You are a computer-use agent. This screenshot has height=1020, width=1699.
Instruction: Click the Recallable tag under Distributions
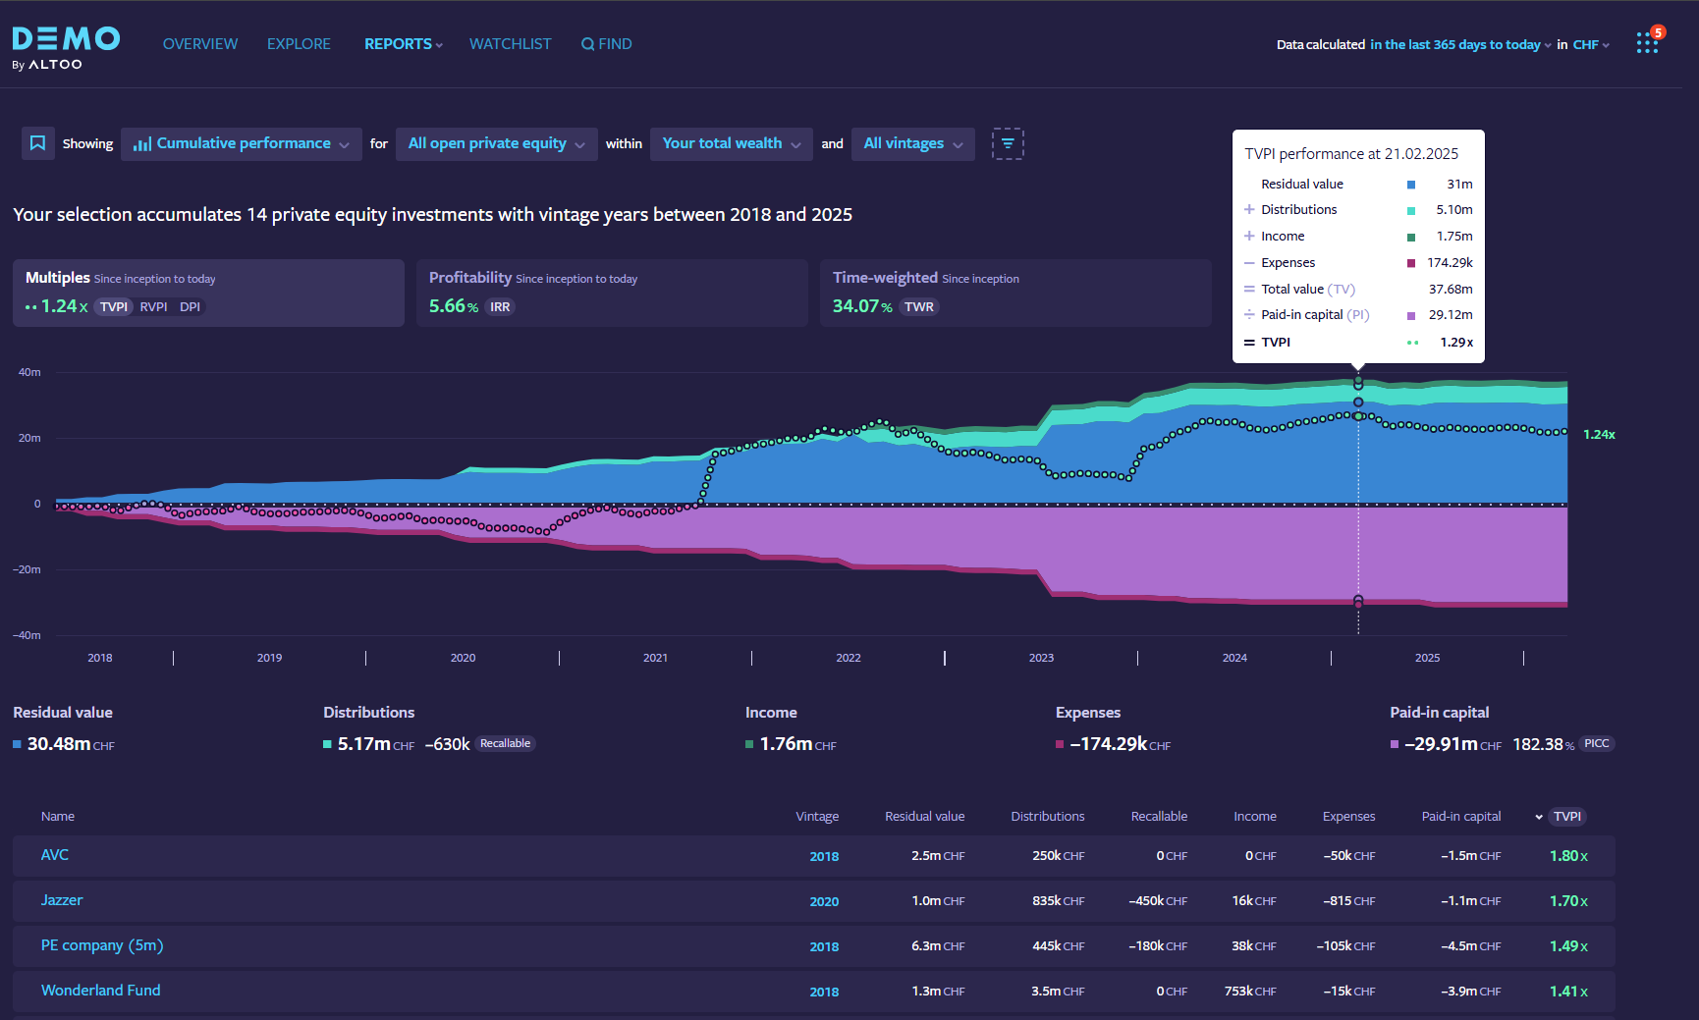[505, 744]
